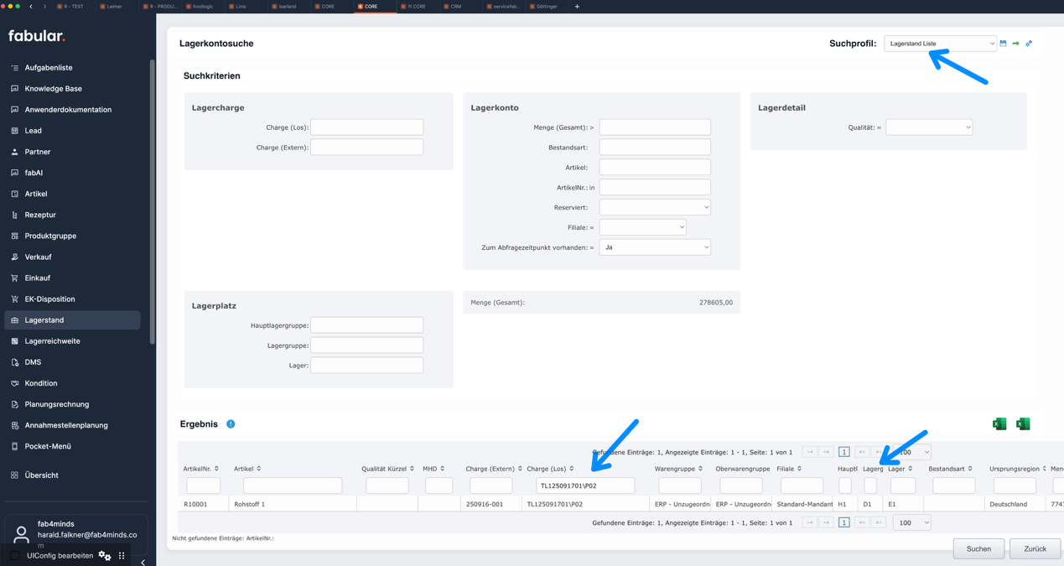This screenshot has height=566, width=1064.
Task: Collapse the sidebar with the chevron
Action: tap(143, 562)
